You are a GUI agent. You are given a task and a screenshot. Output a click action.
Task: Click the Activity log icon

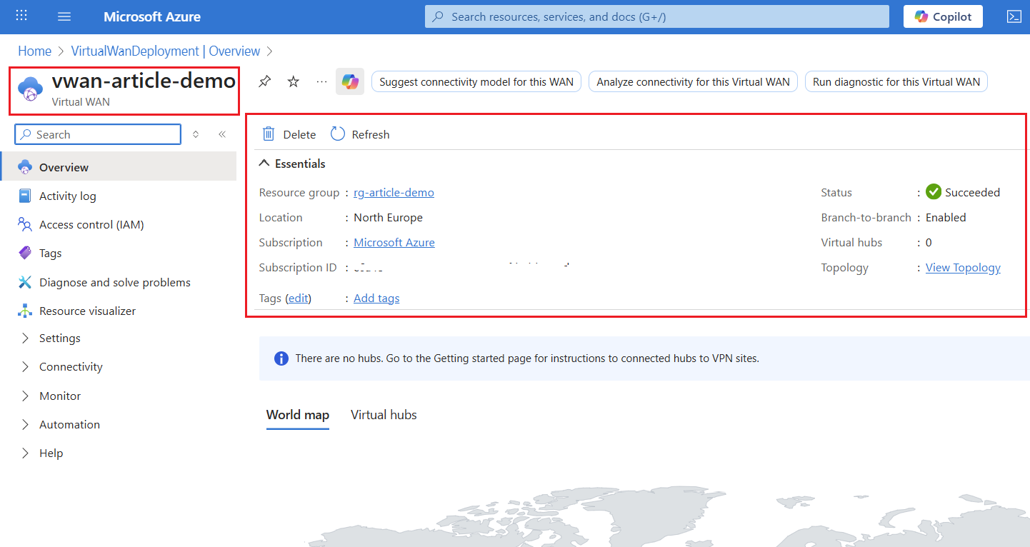[25, 196]
